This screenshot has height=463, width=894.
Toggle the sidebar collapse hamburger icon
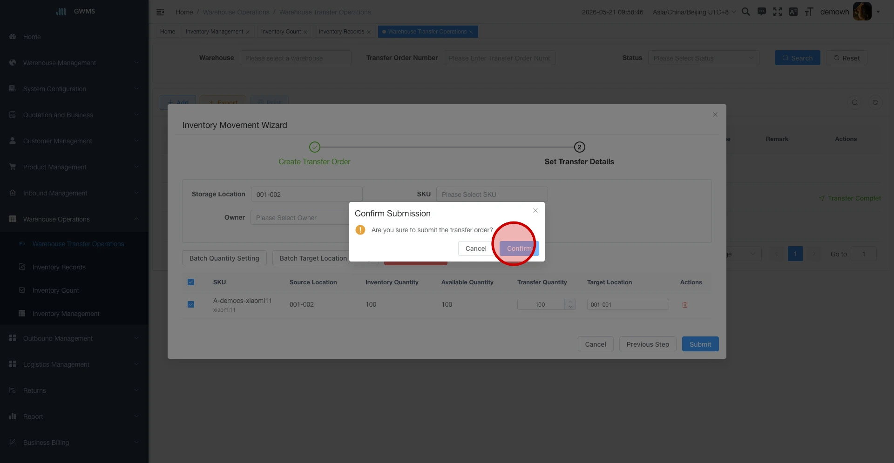coord(160,12)
